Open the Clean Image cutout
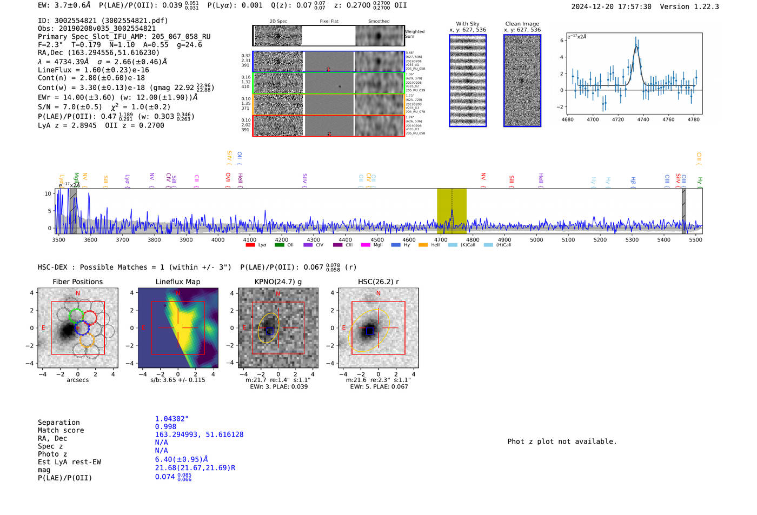 pos(522,81)
